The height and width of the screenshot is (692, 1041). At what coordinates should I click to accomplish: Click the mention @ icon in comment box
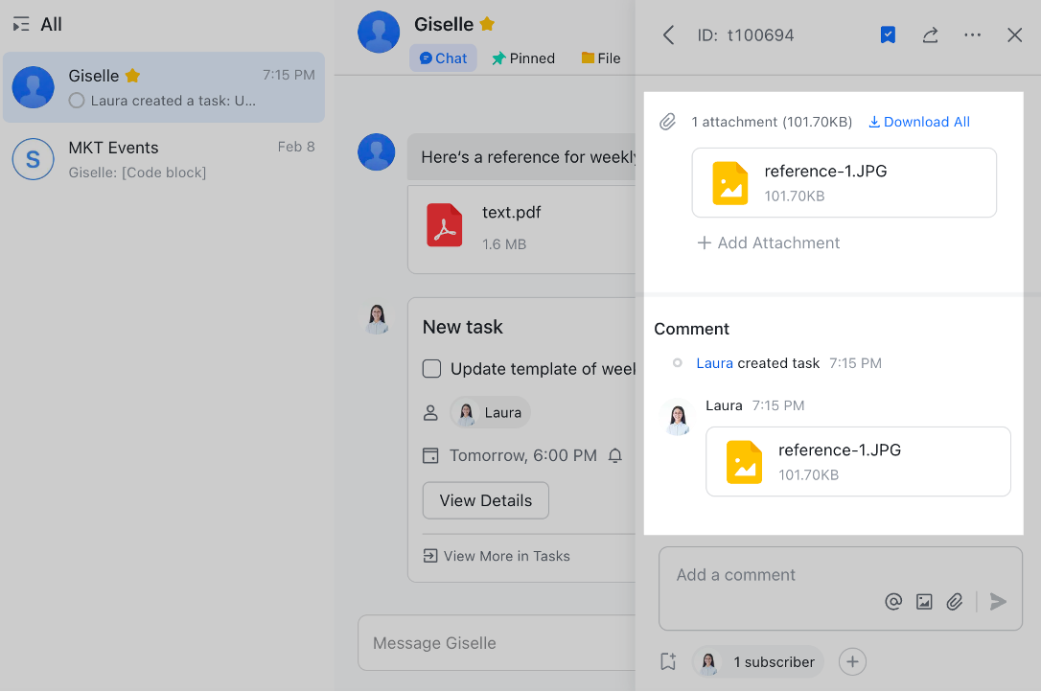tap(893, 602)
